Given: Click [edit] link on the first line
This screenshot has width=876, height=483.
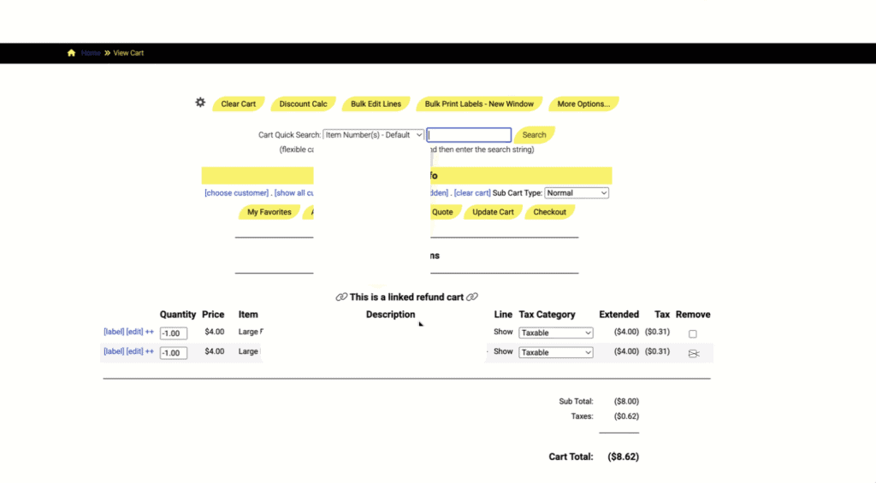Looking at the screenshot, I should coord(134,332).
